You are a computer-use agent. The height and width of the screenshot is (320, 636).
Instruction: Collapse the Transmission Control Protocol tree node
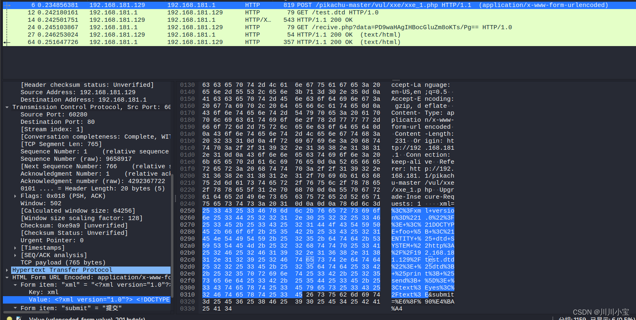7,107
